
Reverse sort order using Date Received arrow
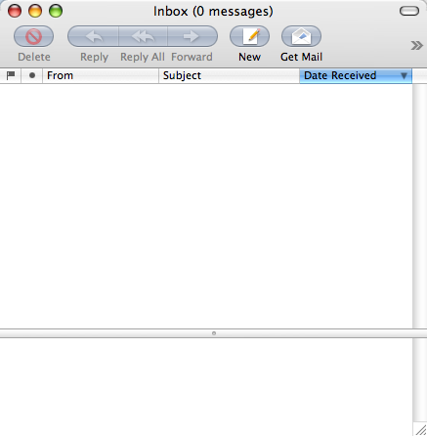pyautogui.click(x=404, y=76)
